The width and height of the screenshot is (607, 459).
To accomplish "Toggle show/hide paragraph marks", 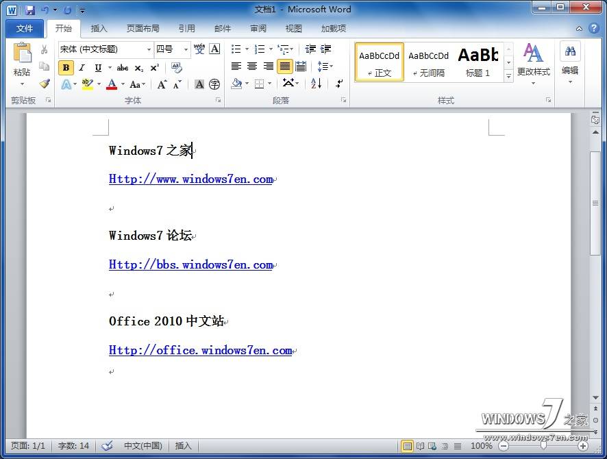I will tap(339, 84).
